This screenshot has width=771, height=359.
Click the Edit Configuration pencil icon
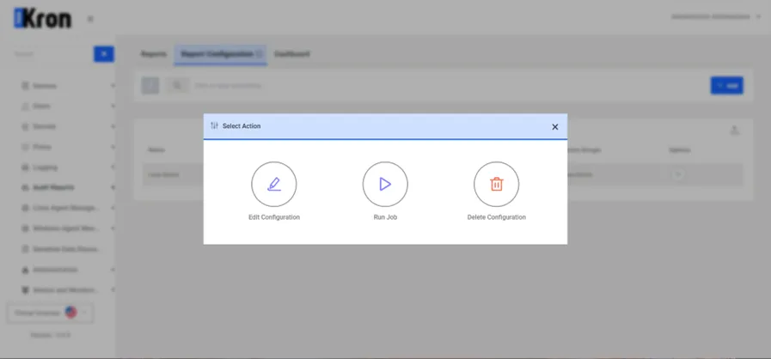point(274,184)
